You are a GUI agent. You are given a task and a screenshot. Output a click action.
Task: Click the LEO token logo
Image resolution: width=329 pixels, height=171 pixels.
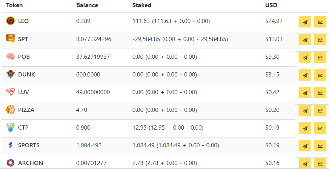pos(10,21)
